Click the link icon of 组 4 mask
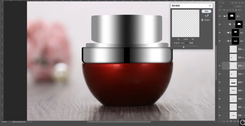This screenshot has width=245, height=126. (230, 33)
